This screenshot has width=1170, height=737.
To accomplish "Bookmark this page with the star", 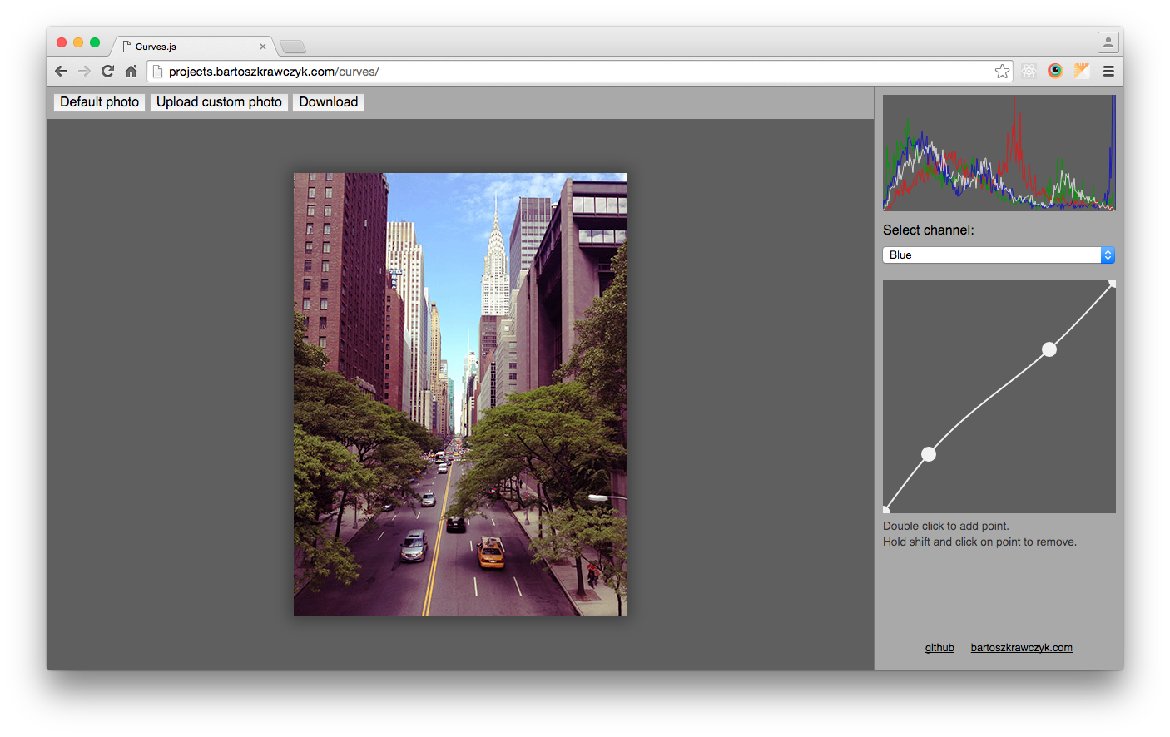I will click(x=1002, y=71).
